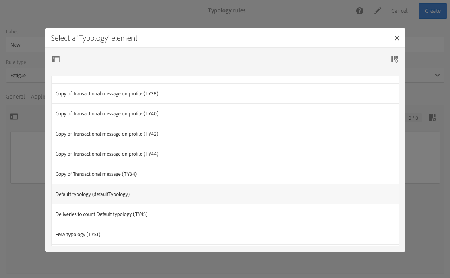Image resolution: width=450 pixels, height=278 pixels.
Task: Select Copy of Transactional message (TY34)
Action: click(225, 174)
